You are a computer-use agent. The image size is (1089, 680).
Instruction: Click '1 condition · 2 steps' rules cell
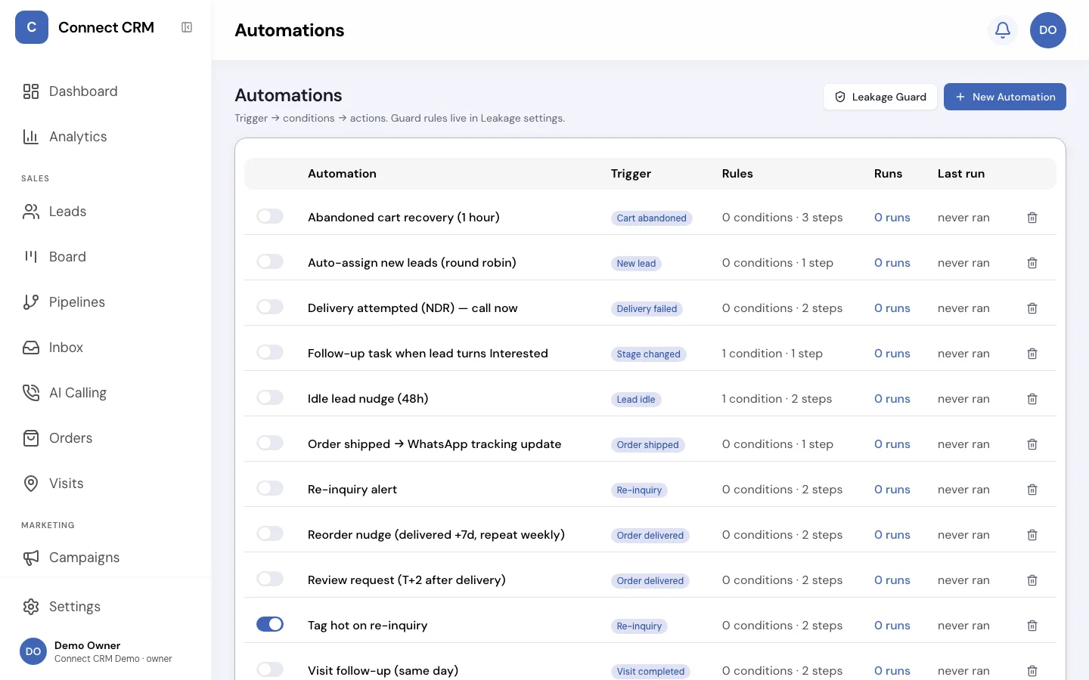(777, 399)
